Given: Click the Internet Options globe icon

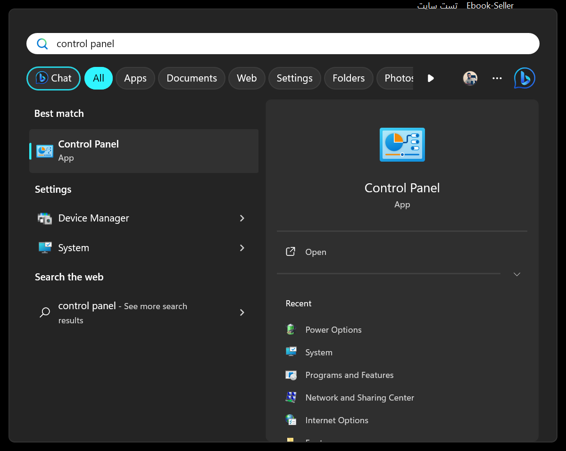Looking at the screenshot, I should pyautogui.click(x=291, y=420).
